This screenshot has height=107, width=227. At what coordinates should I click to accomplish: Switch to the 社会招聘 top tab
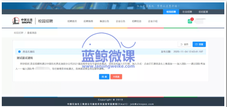187,12
